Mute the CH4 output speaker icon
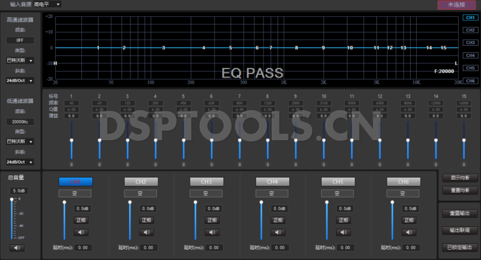The image size is (481, 260). [278, 232]
